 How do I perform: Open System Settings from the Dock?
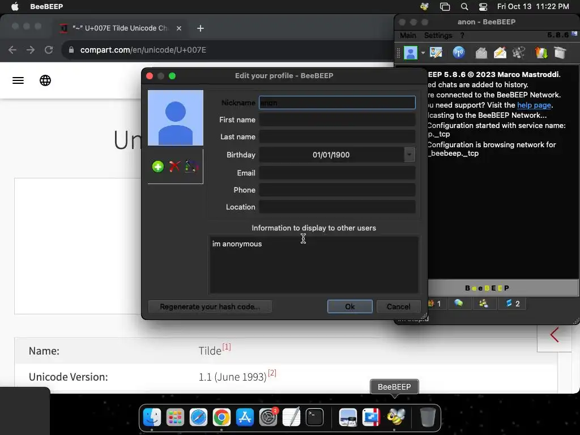point(268,417)
